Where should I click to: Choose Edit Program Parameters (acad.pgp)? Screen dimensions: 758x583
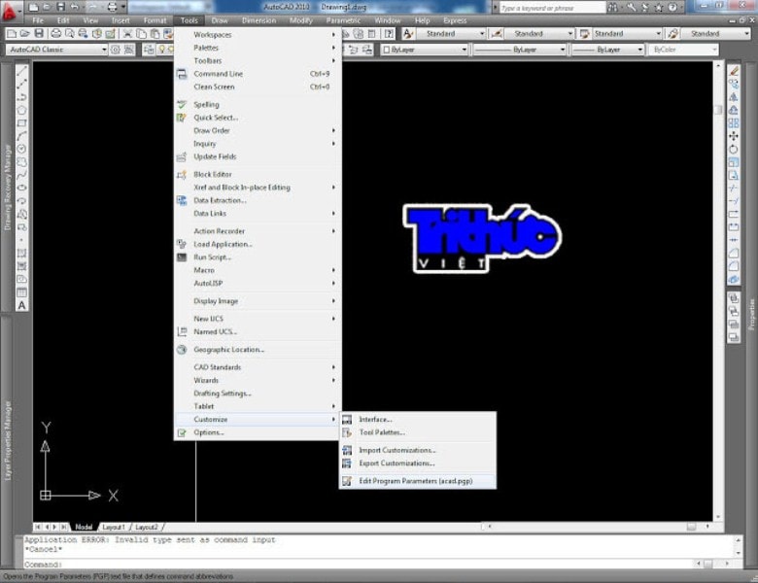pyautogui.click(x=418, y=481)
